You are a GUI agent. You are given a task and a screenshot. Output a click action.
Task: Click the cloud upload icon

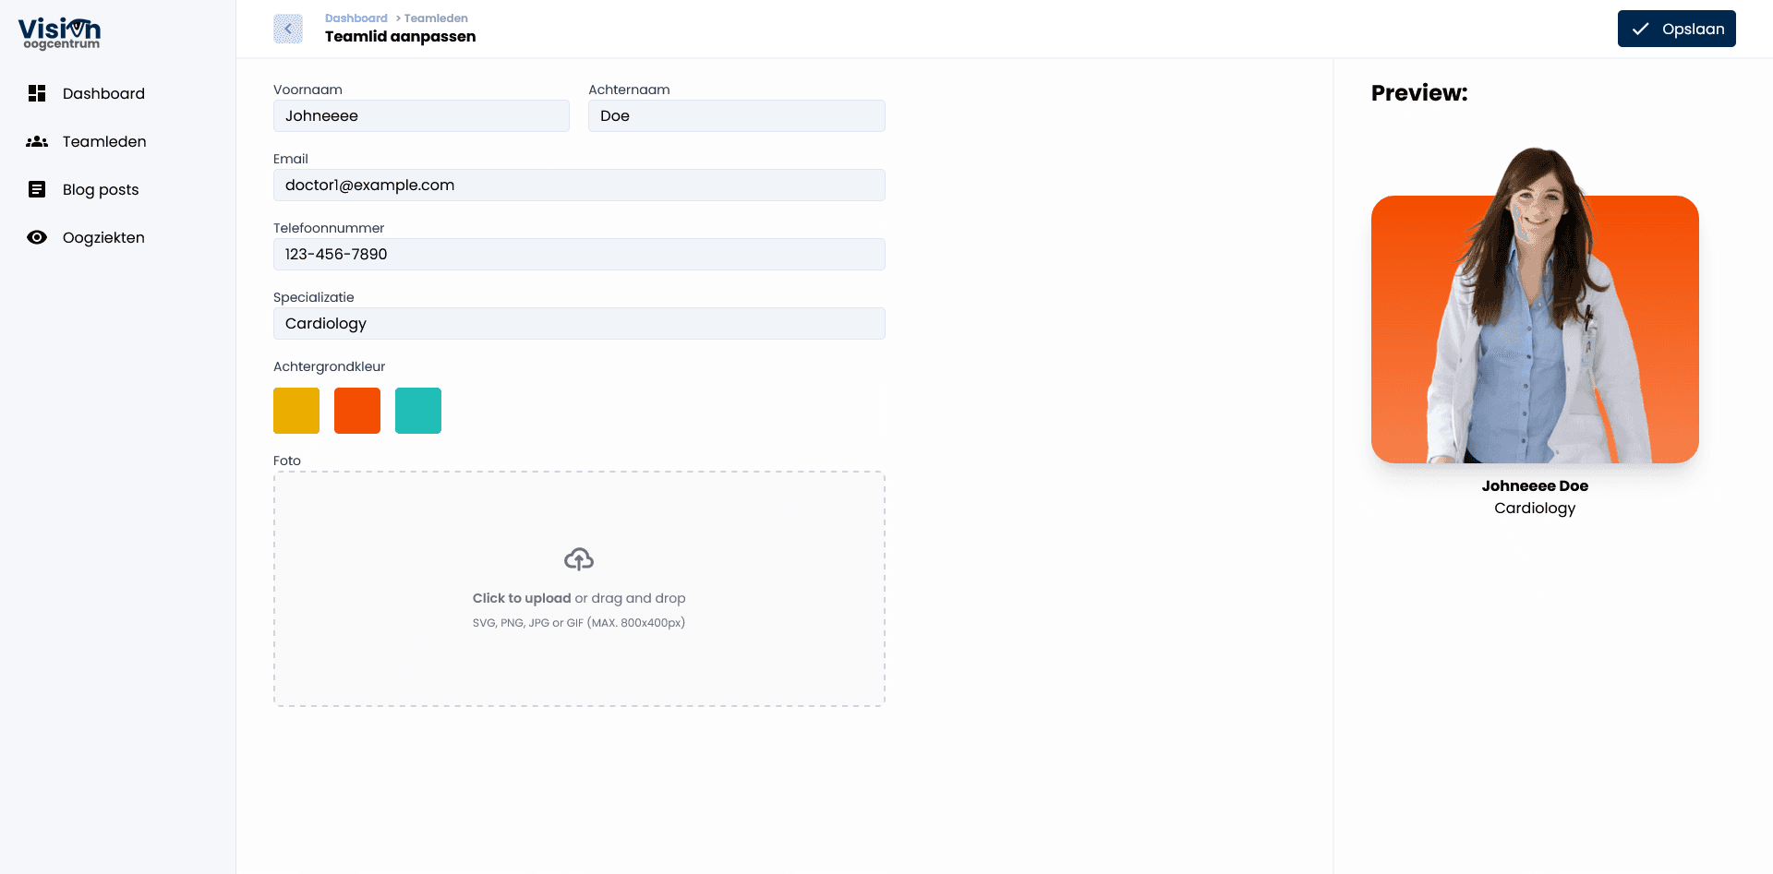click(579, 559)
